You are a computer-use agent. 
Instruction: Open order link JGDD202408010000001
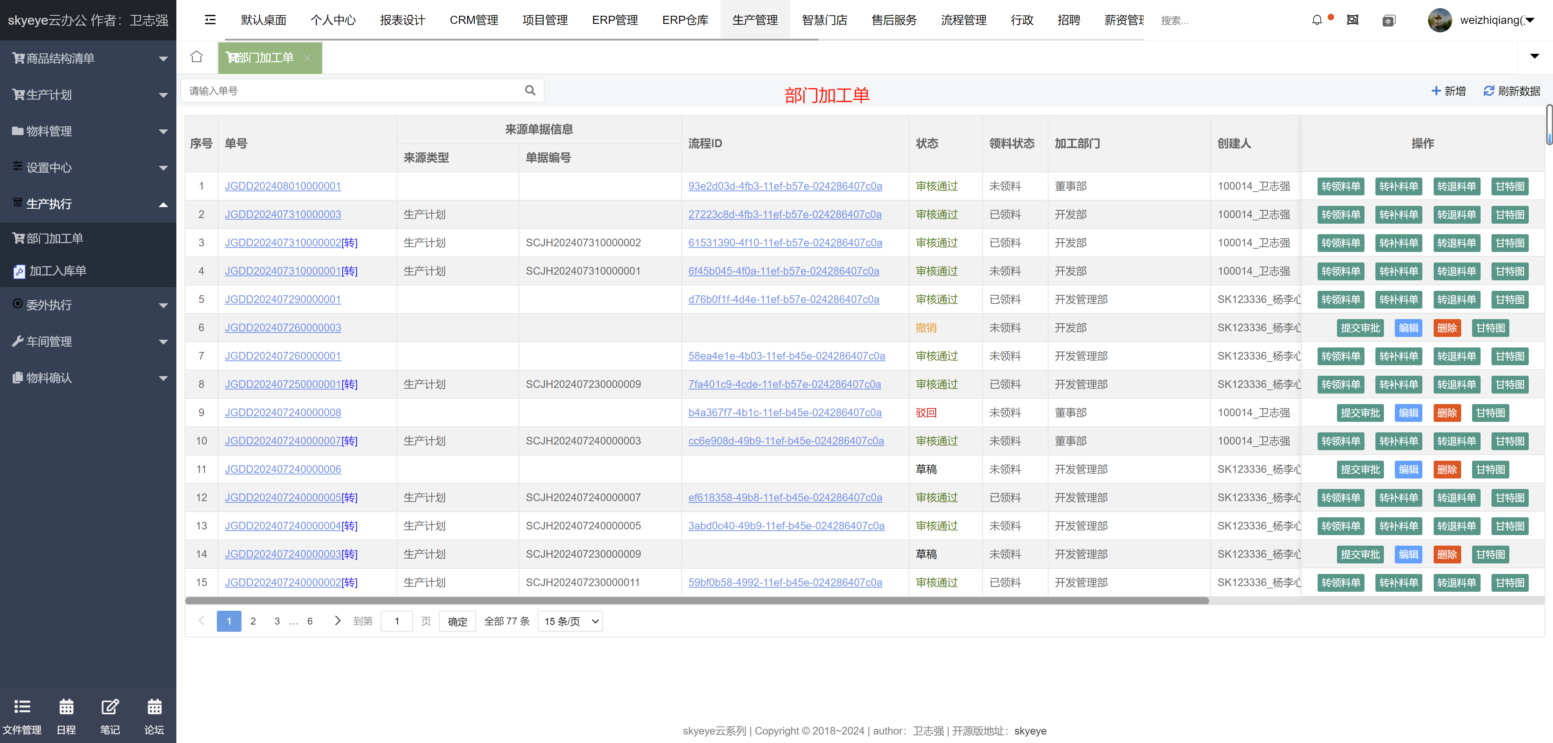[x=283, y=186]
